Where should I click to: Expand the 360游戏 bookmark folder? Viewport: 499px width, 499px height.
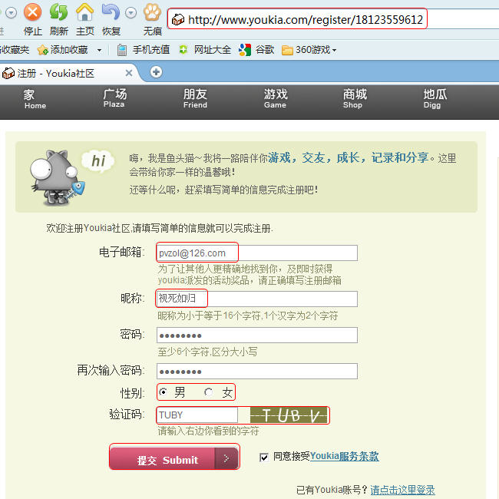coord(309,50)
